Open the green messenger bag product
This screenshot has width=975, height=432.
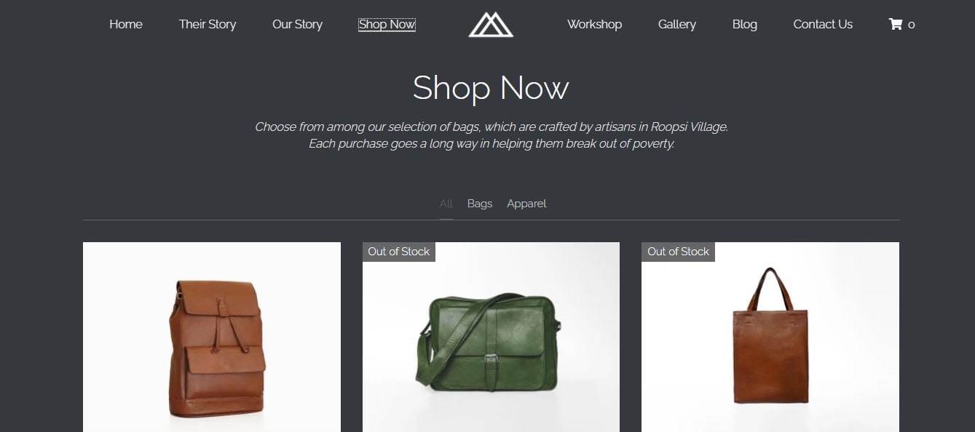click(x=491, y=337)
